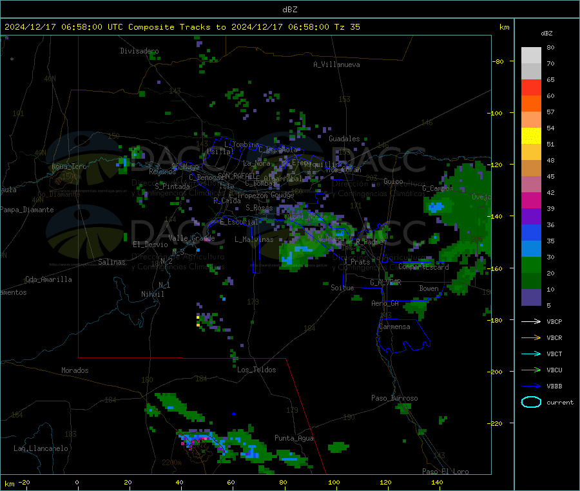Image resolution: width=580 pixels, height=491 pixels.
Task: Click the Cda_Amarilla map label
Action: click(x=48, y=279)
